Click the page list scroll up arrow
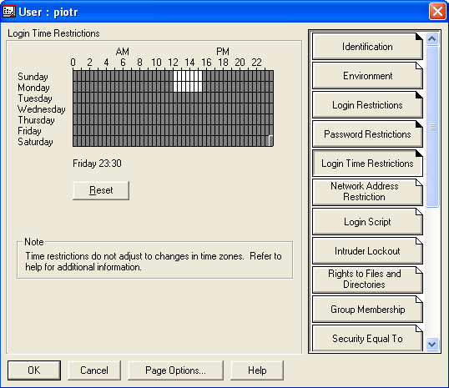 pyautogui.click(x=432, y=38)
